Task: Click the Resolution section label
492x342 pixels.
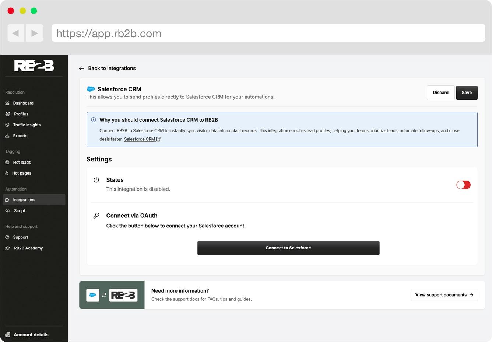Action: pyautogui.click(x=15, y=92)
